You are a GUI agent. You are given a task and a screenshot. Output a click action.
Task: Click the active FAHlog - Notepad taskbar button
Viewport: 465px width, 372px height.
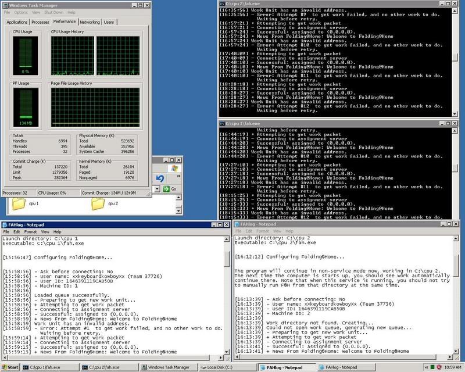pyautogui.click(x=287, y=367)
